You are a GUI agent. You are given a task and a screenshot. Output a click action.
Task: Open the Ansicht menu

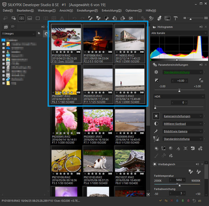coord(66,10)
